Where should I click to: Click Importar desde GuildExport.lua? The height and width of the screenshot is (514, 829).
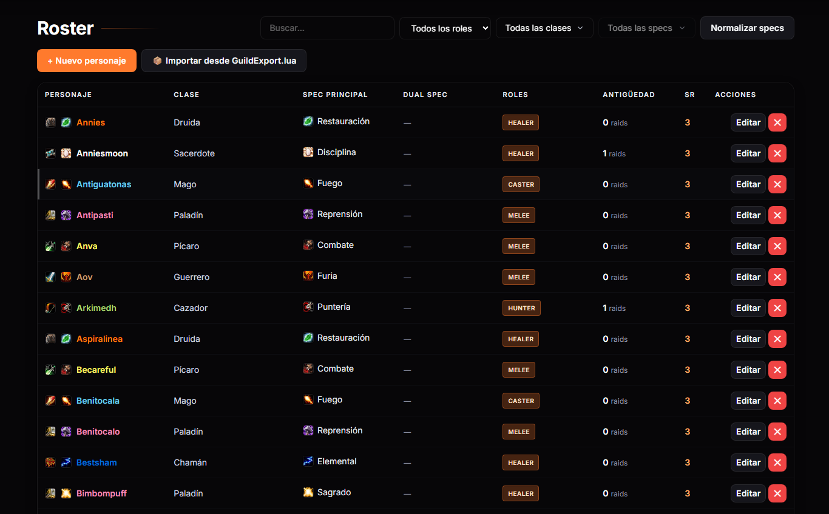tap(224, 61)
